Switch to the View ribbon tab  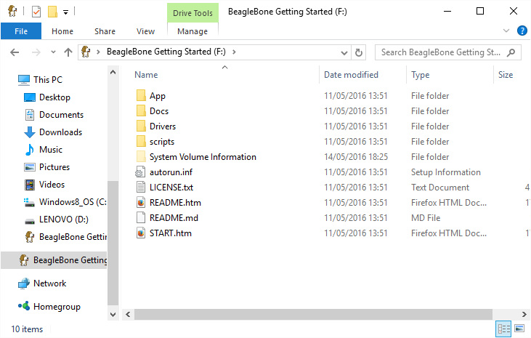click(145, 31)
